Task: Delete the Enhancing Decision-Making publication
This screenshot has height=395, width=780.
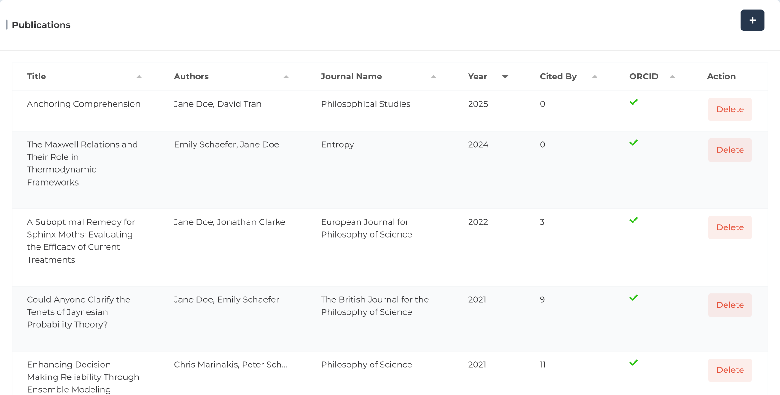Action: pyautogui.click(x=730, y=370)
